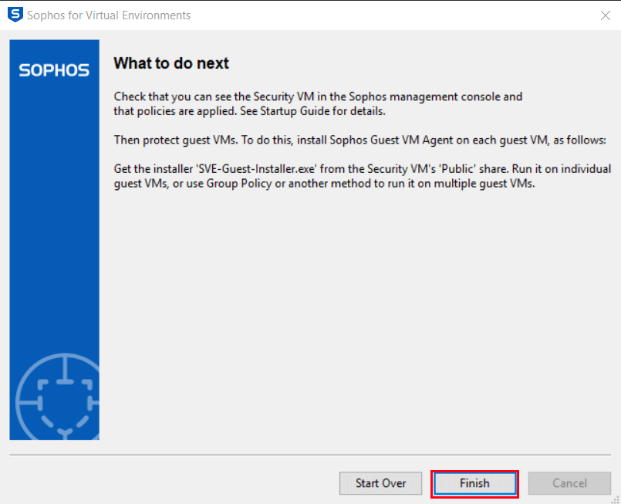The width and height of the screenshot is (621, 504).
Task: Click the greyed-out Cancel button
Action: coord(569,483)
